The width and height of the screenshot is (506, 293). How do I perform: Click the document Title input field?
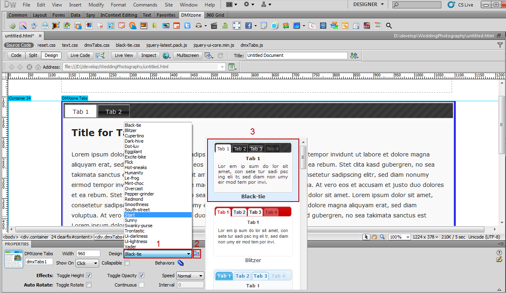tap(296, 55)
